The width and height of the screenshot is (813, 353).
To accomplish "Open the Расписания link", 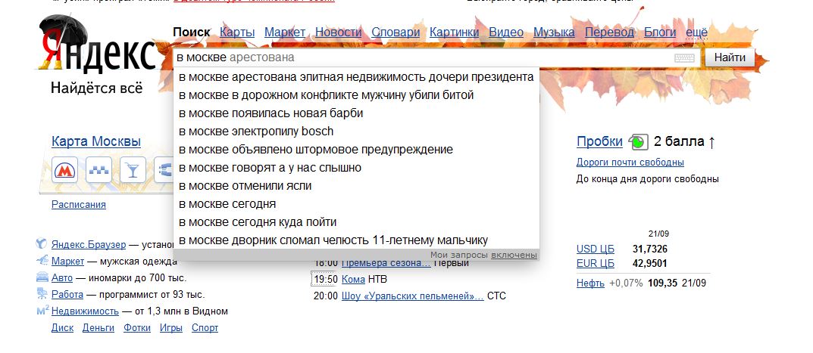I will click(79, 204).
